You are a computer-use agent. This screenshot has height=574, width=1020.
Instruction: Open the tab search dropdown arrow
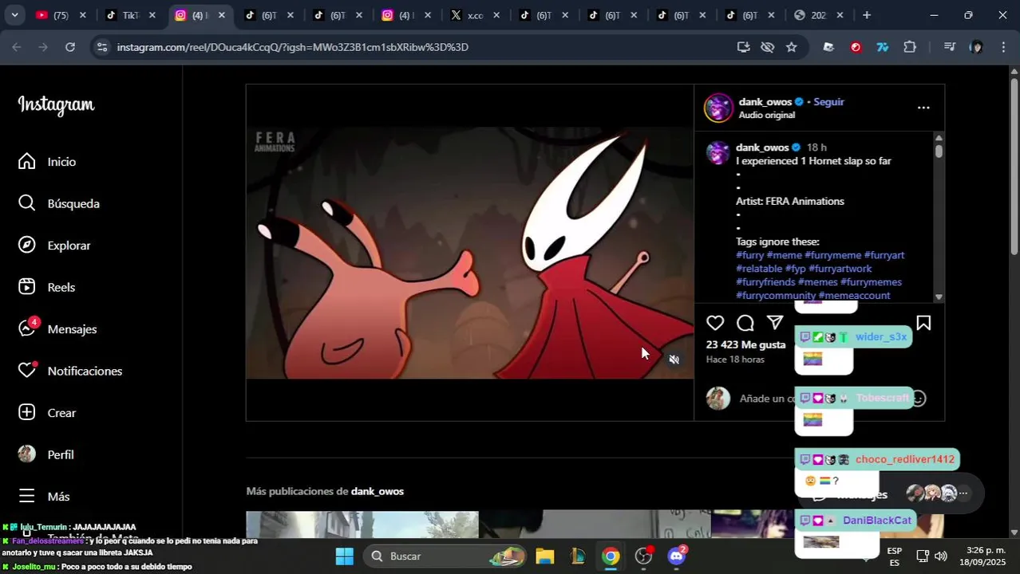click(14, 15)
